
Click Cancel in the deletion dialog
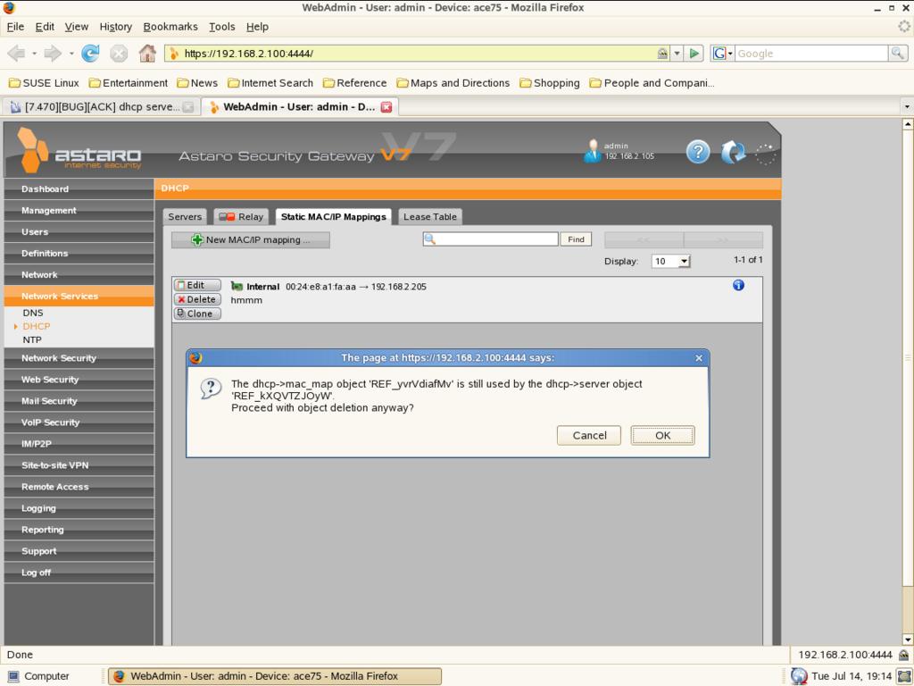tap(589, 436)
